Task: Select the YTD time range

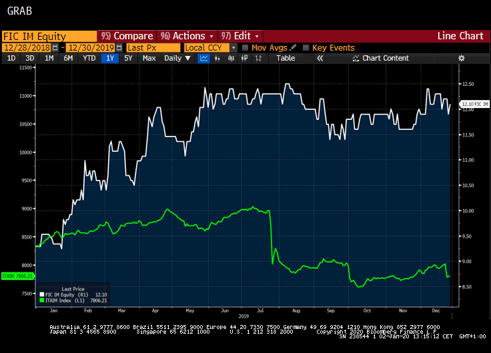Action: [x=89, y=58]
